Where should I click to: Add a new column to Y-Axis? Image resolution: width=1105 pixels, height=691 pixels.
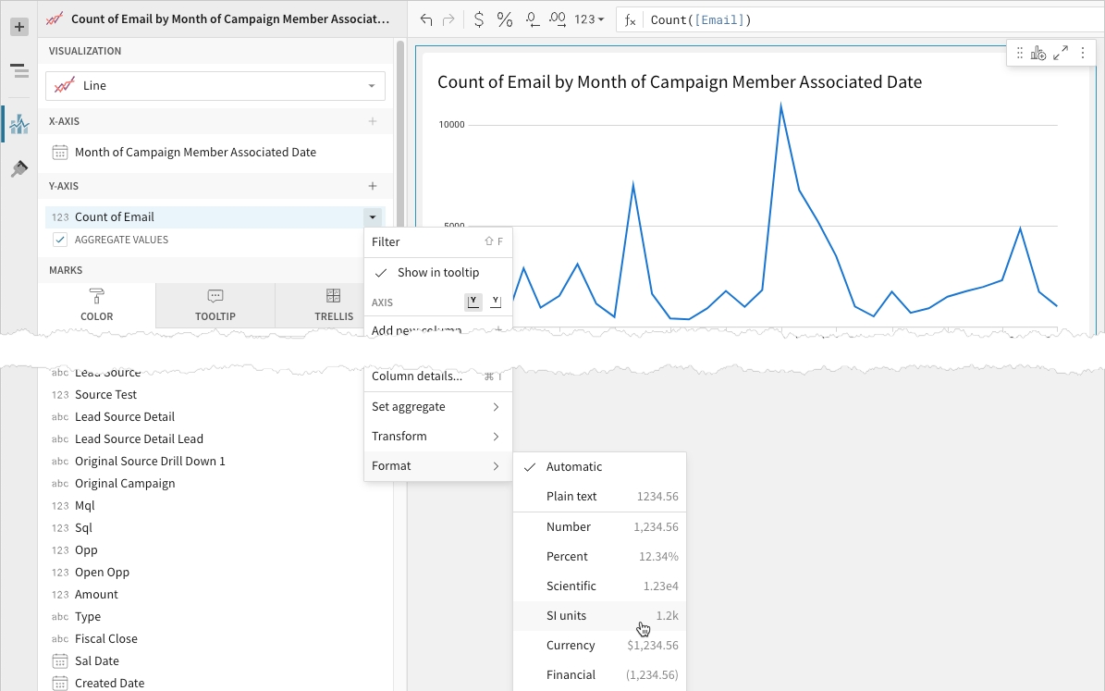[373, 186]
